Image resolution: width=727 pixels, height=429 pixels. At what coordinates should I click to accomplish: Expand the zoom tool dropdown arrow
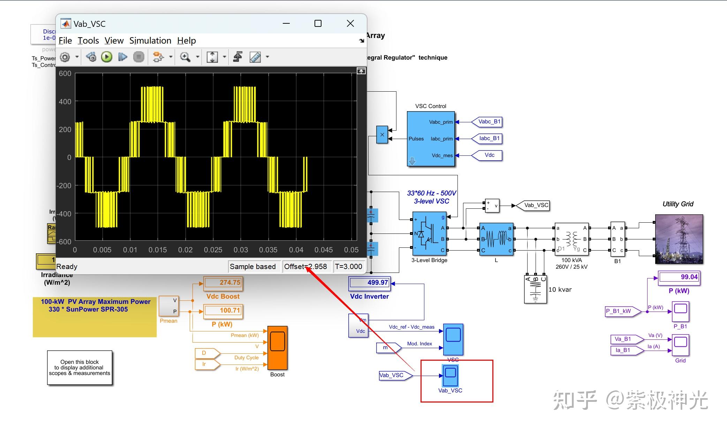197,57
